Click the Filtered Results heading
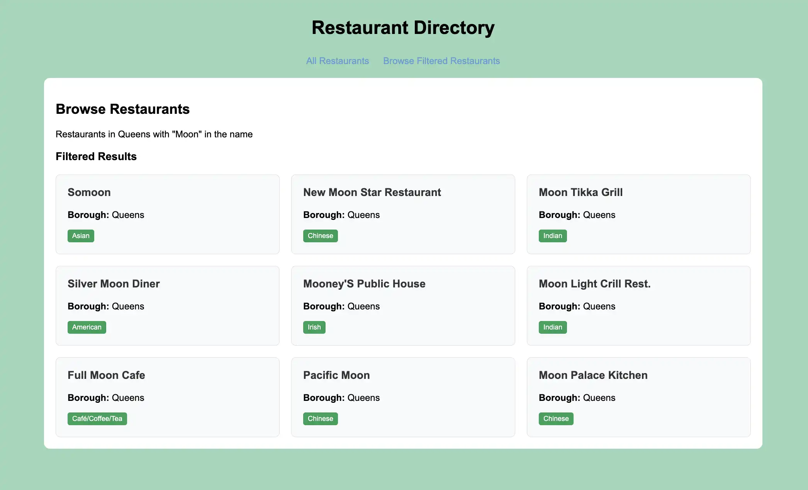Screen dimensions: 808x490 [96, 157]
